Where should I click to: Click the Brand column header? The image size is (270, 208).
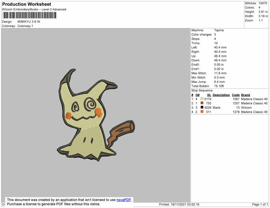pos(245,95)
